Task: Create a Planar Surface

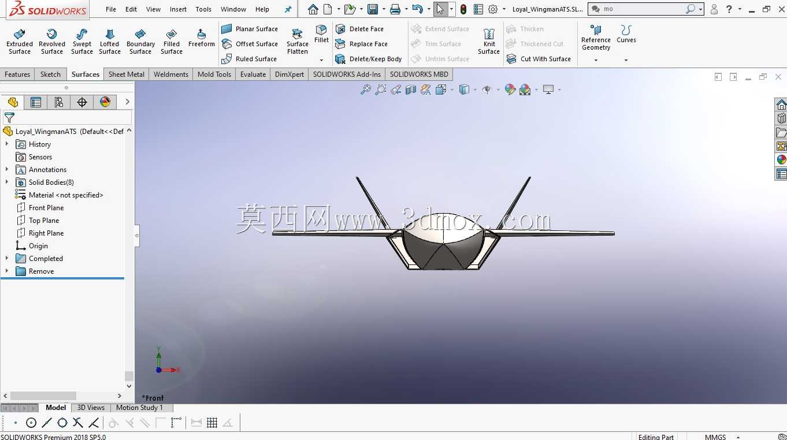Action: coord(250,29)
